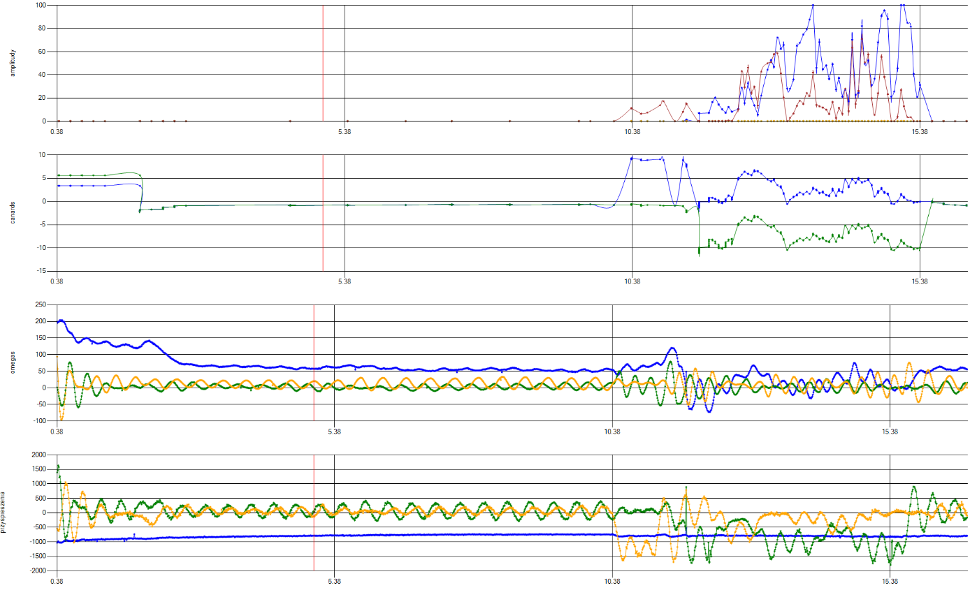Image resolution: width=970 pixels, height=611 pixels.
Task: Click the 5.38 x-axis tick in omegas chart
Action: pyautogui.click(x=334, y=432)
